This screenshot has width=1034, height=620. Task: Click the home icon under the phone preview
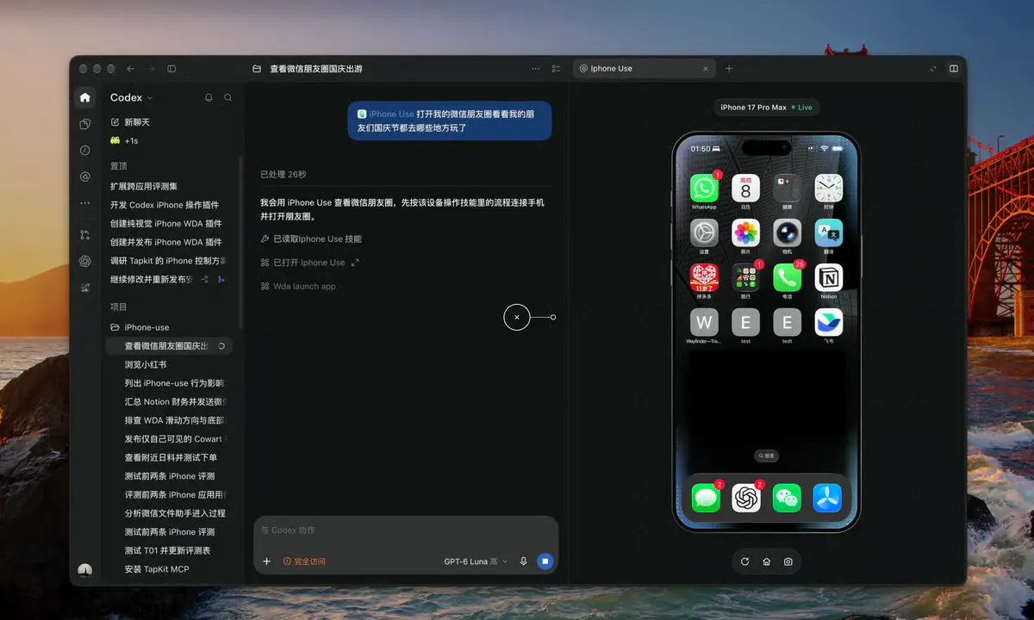pos(767,562)
